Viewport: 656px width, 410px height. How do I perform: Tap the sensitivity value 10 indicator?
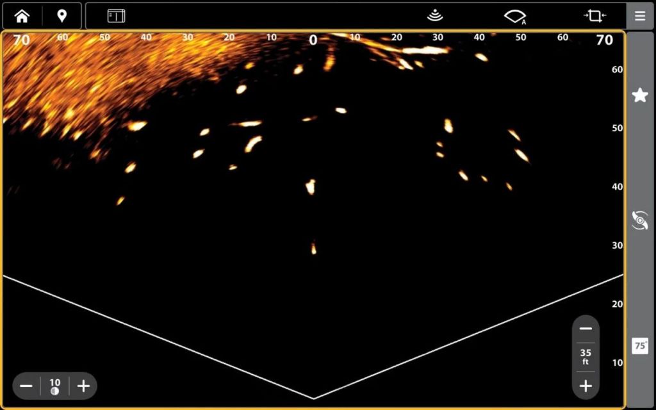(x=55, y=386)
